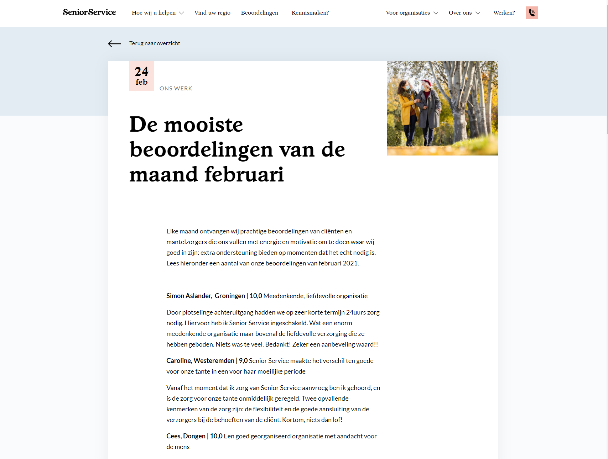Viewport: 608px width, 459px height.
Task: Expand the 'Over ons' chevron
Action: 478,13
